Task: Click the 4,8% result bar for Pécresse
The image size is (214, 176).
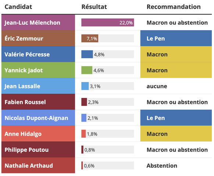Action: (87, 54)
